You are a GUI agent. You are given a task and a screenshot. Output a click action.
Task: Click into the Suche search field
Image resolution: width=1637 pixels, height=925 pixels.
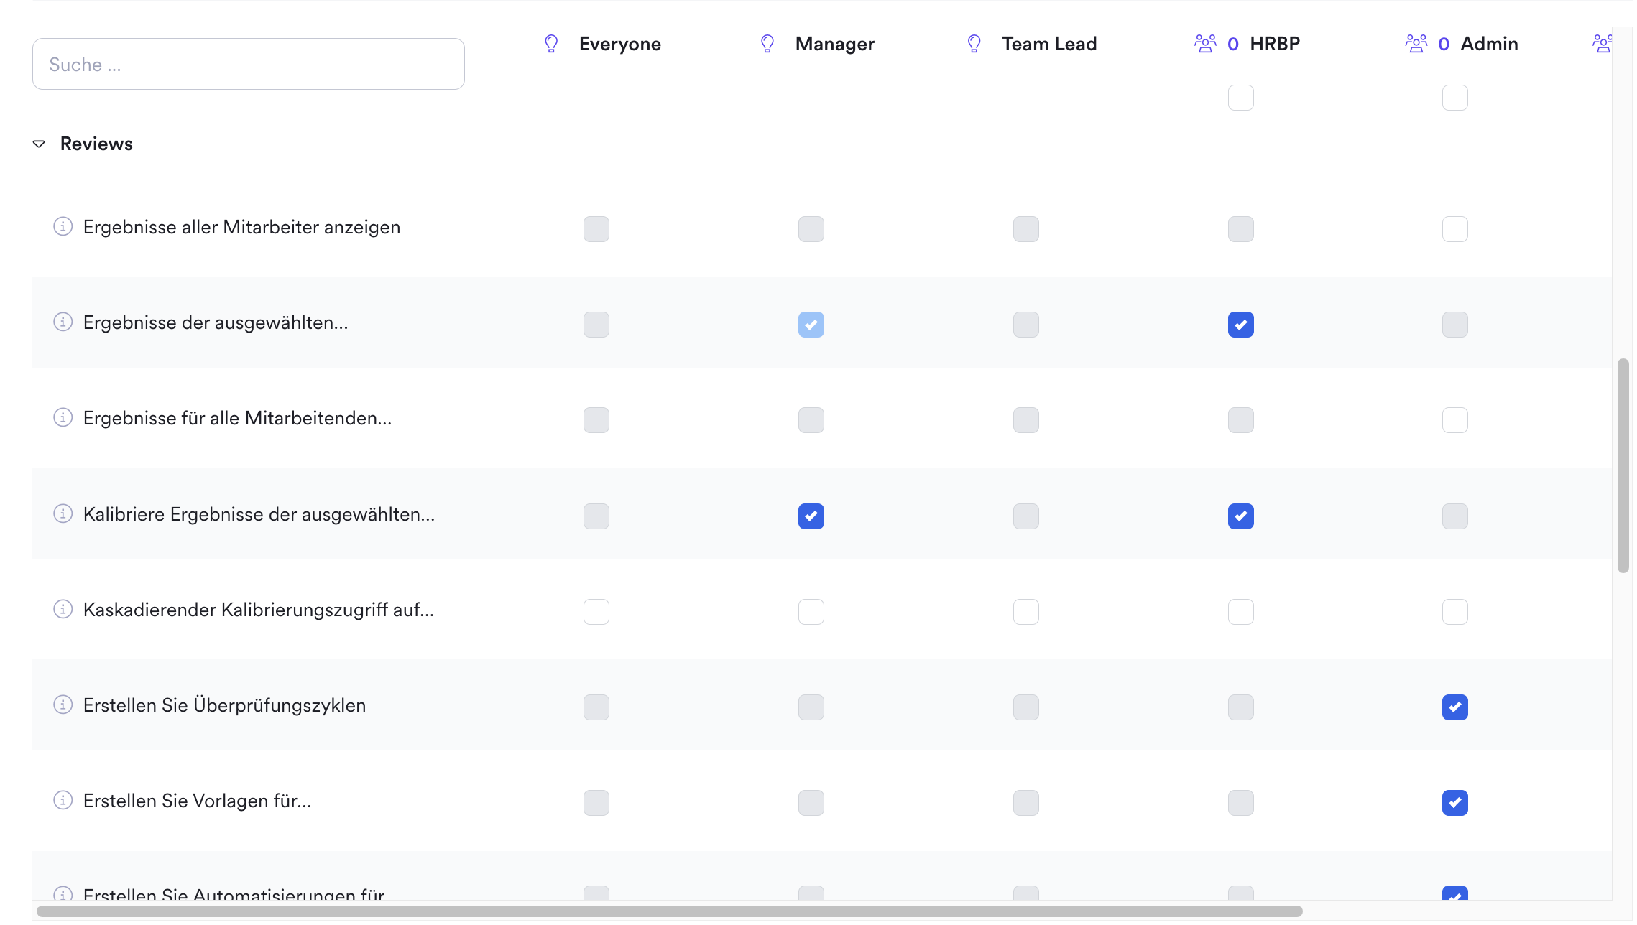(249, 64)
